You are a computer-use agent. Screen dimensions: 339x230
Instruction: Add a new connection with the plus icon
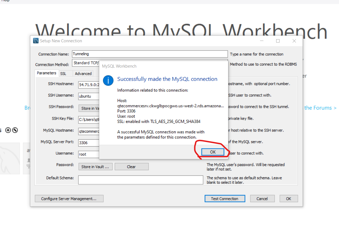point(8,130)
